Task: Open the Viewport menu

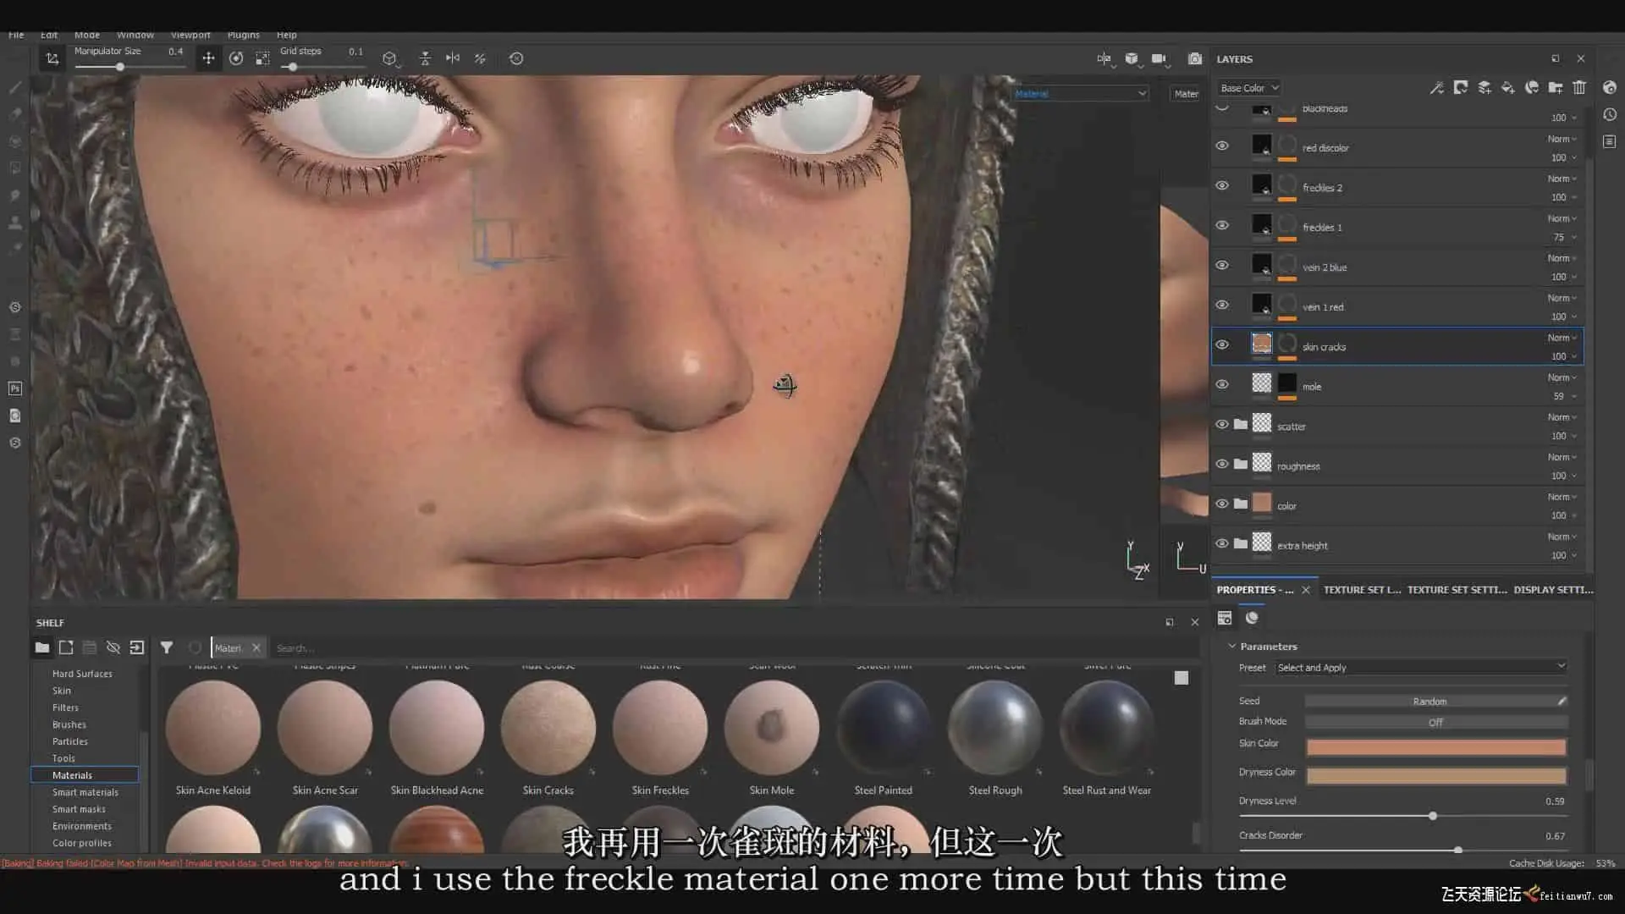Action: (x=190, y=35)
